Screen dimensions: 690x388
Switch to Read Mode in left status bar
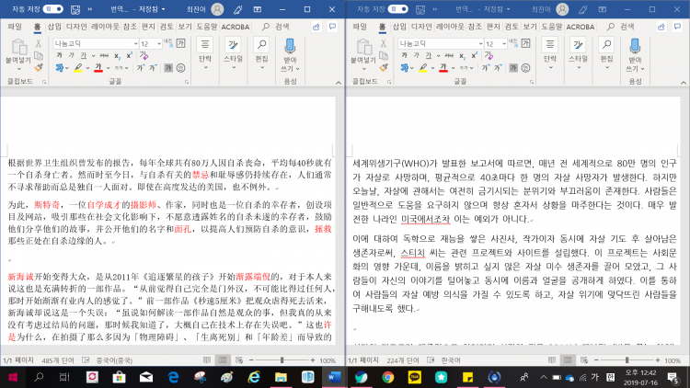pyautogui.click(x=207, y=360)
